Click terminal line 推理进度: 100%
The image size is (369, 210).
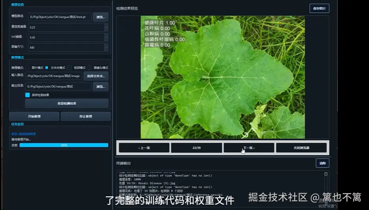click(130, 179)
